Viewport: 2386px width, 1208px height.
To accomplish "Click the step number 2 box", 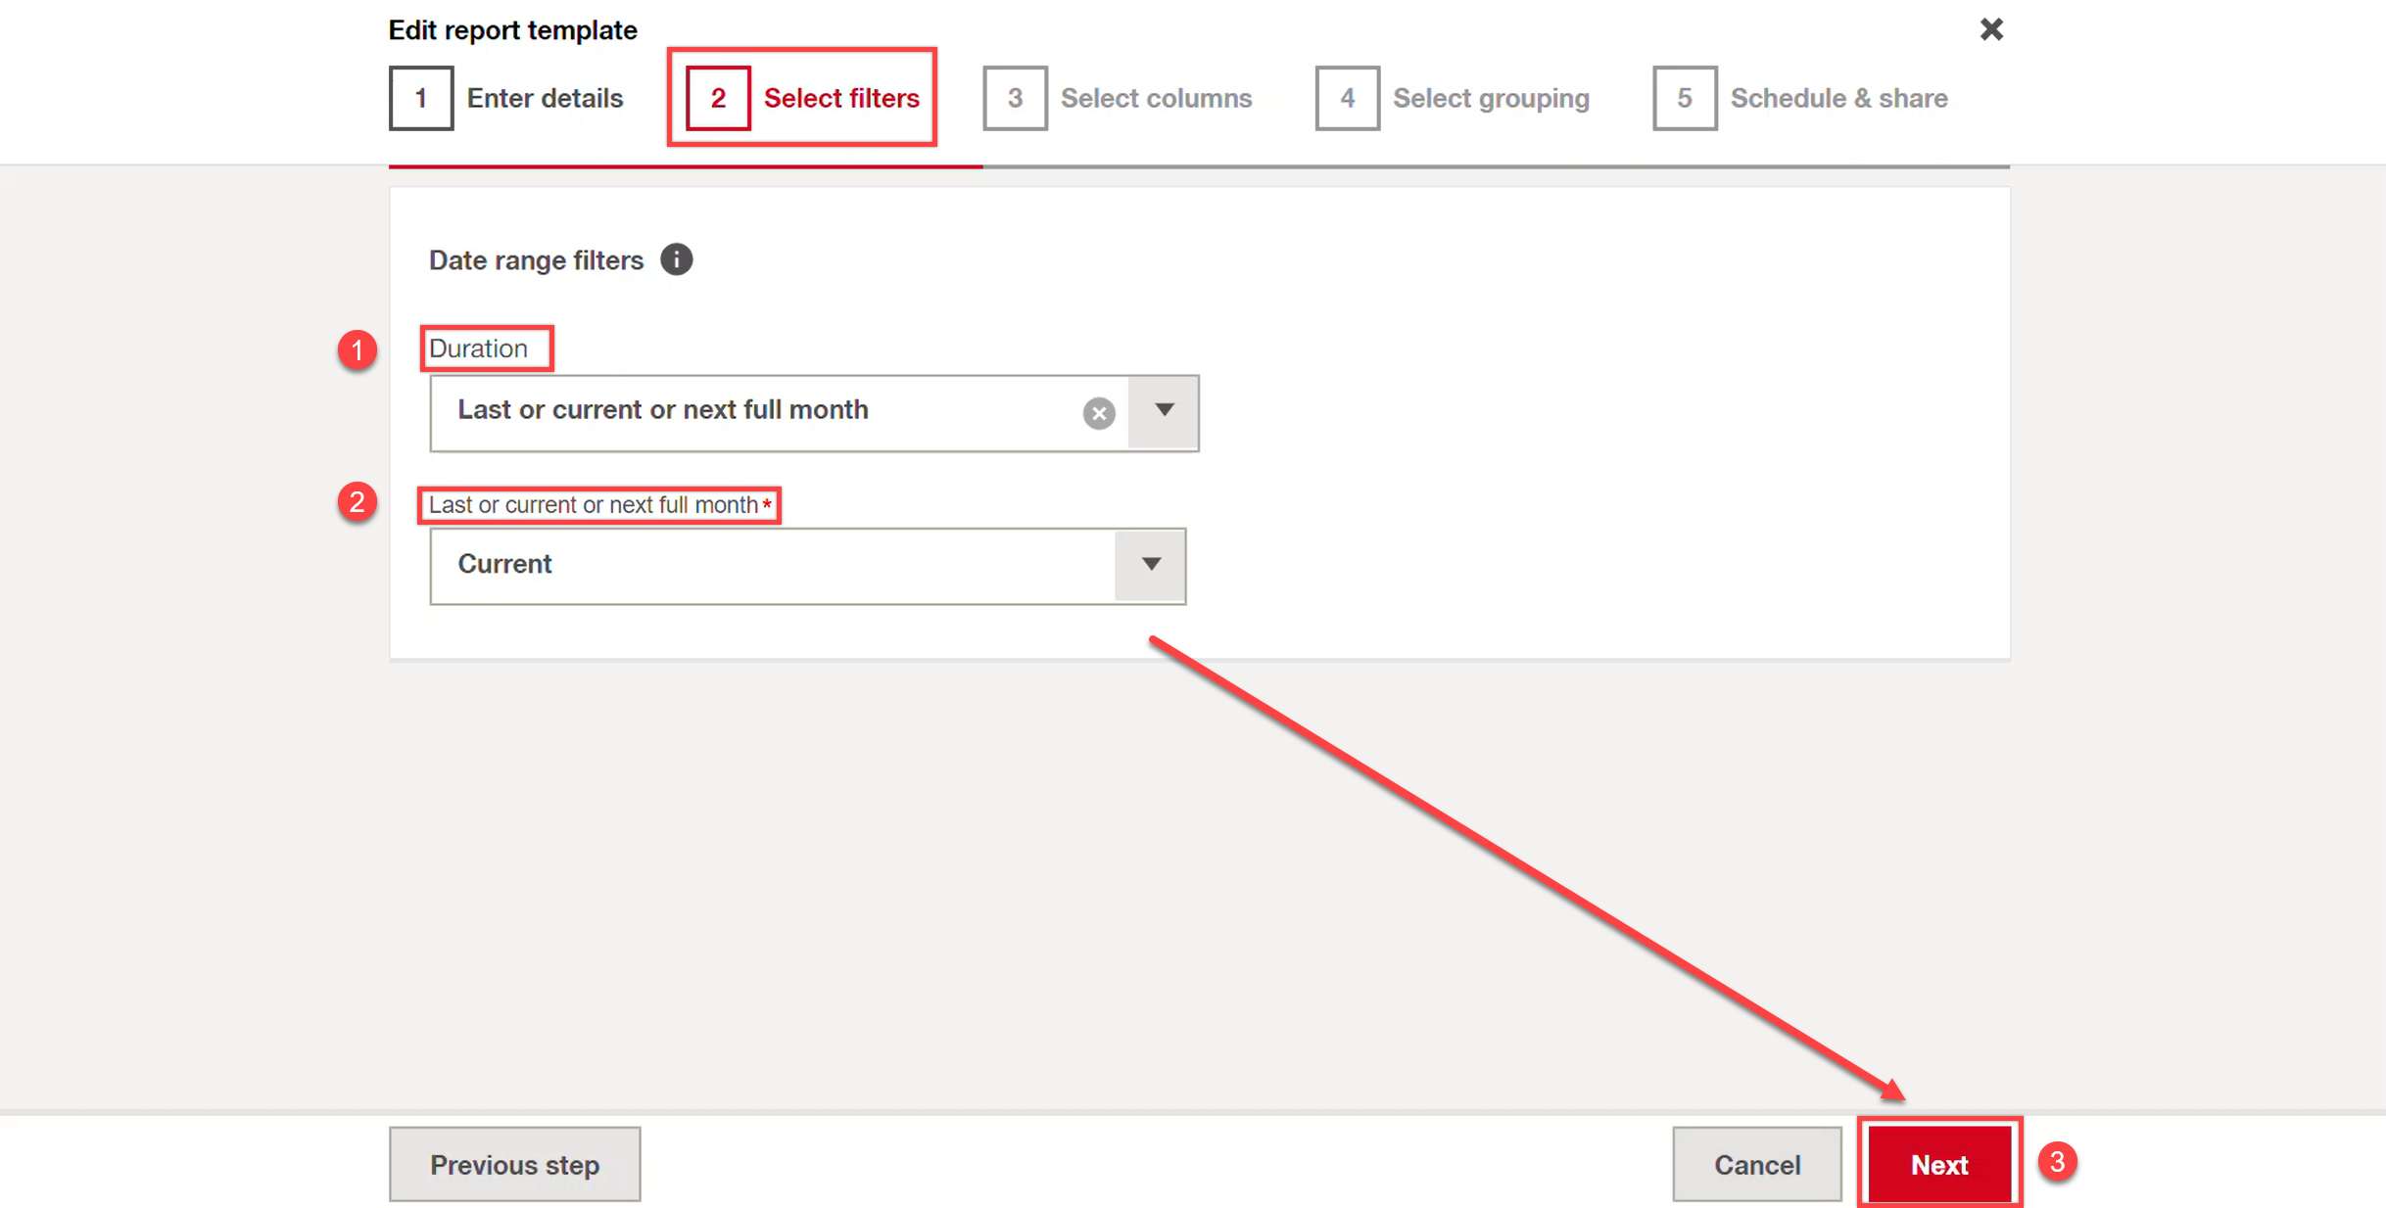I will pyautogui.click(x=718, y=98).
